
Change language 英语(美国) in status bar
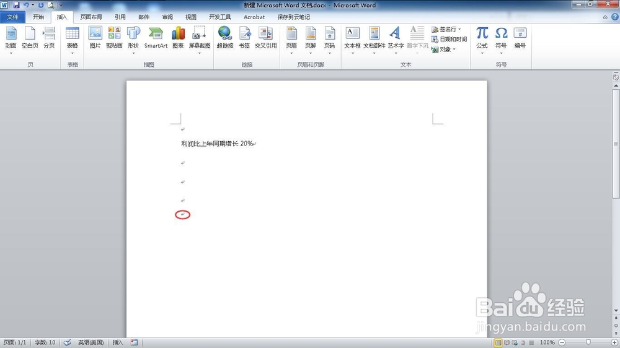click(91, 342)
